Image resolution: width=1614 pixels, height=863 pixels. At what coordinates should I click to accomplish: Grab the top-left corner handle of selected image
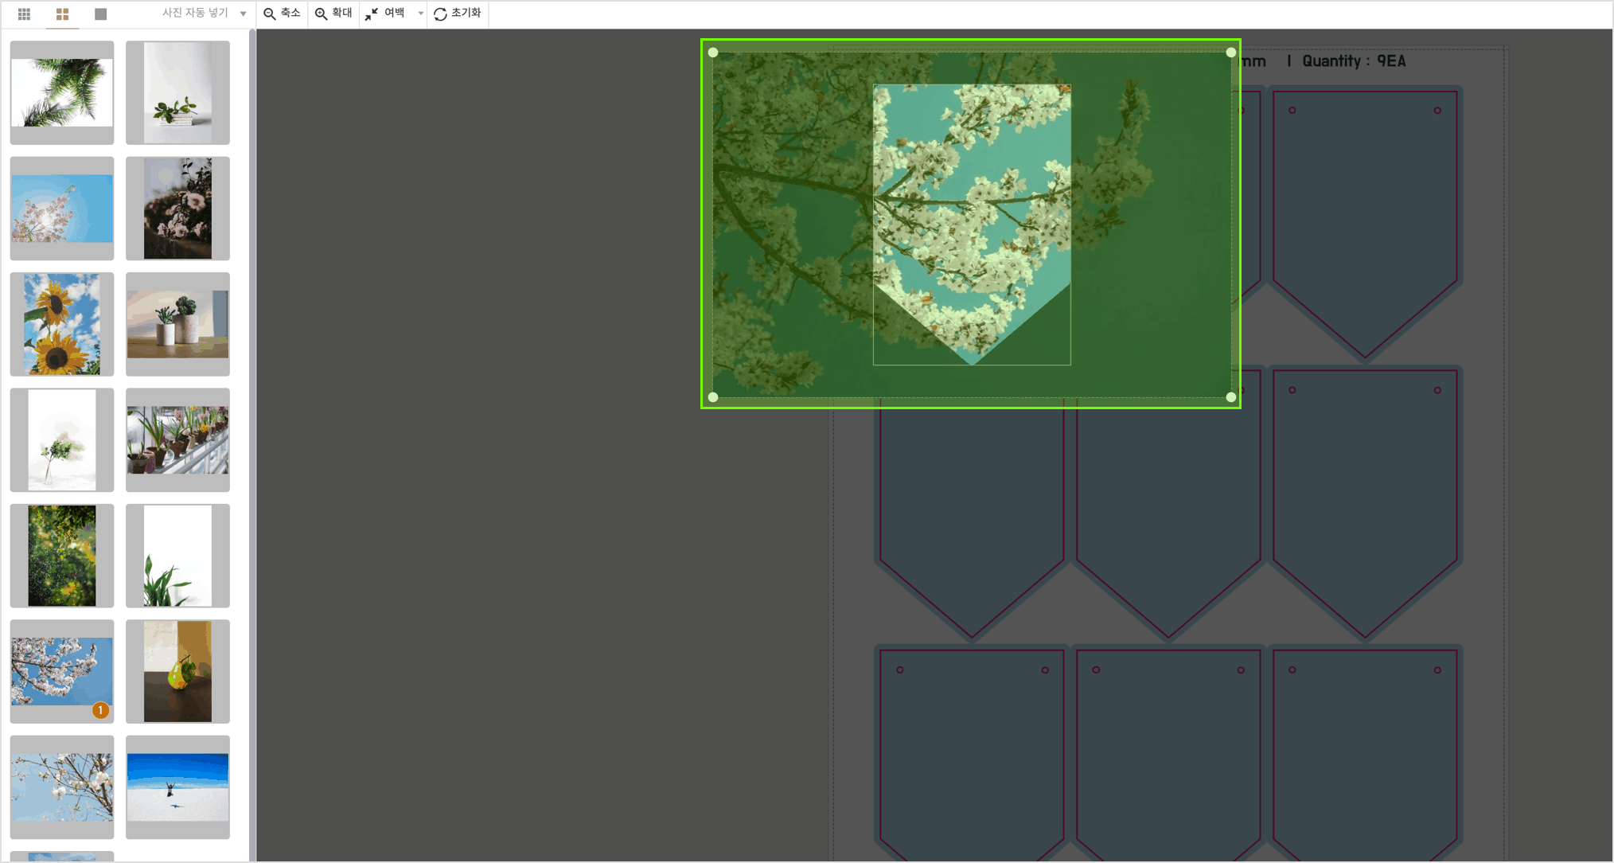point(713,53)
